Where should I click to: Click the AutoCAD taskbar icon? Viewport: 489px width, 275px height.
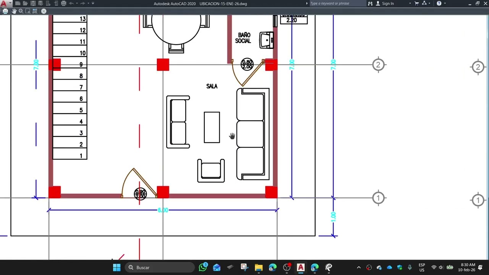click(301, 267)
